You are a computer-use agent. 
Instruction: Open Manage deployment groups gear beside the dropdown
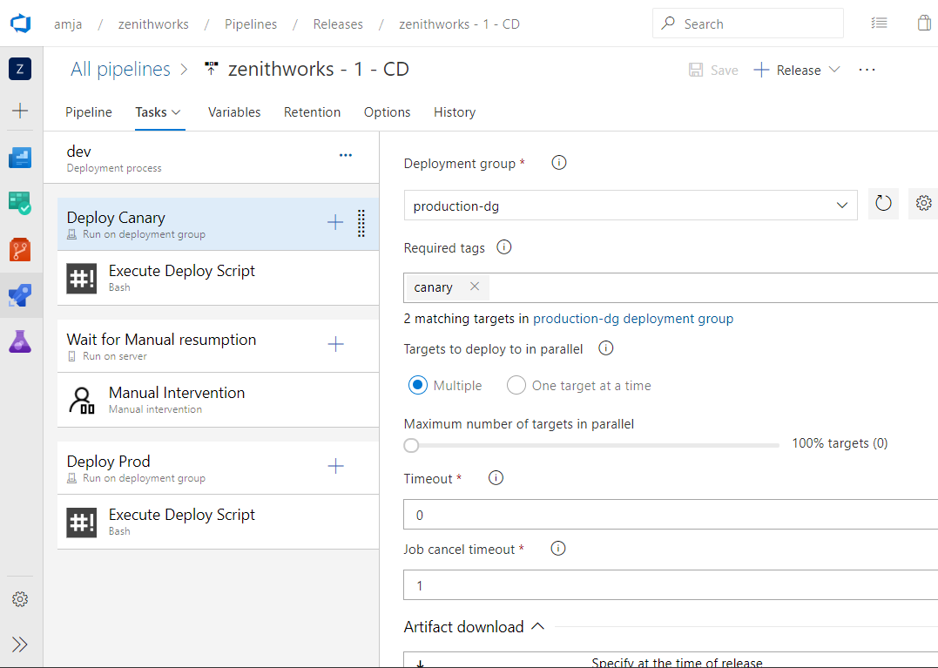[922, 203]
